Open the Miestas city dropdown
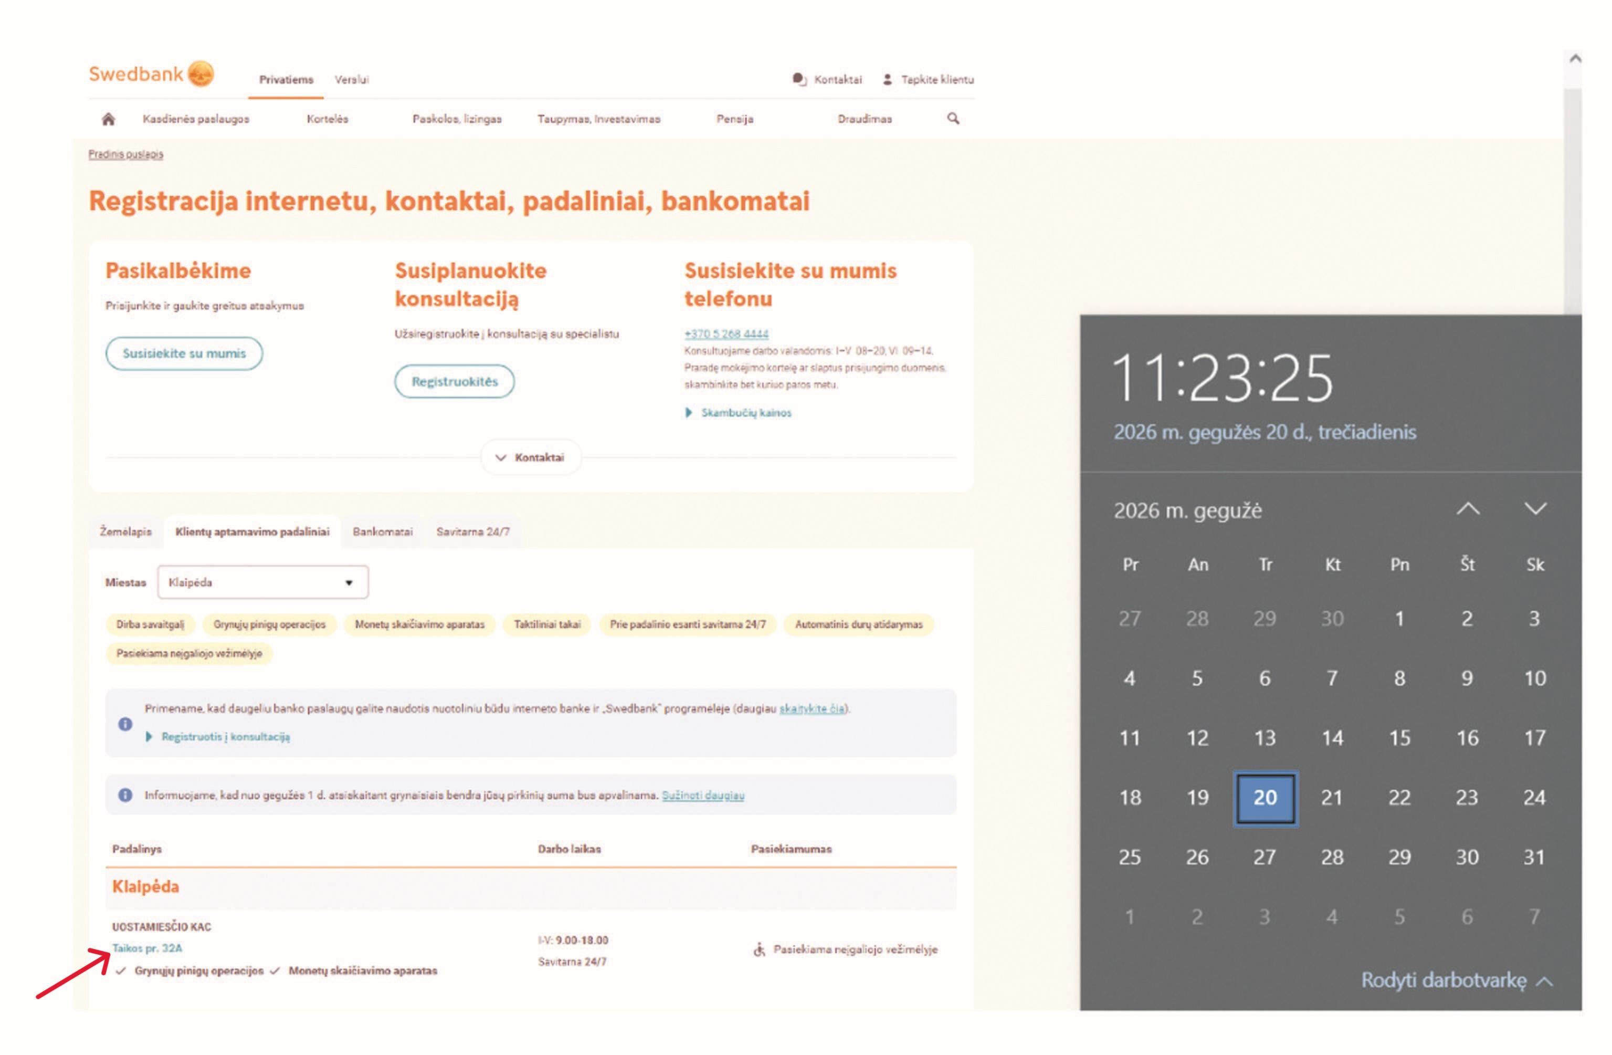Image resolution: width=1612 pixels, height=1055 pixels. (x=263, y=582)
